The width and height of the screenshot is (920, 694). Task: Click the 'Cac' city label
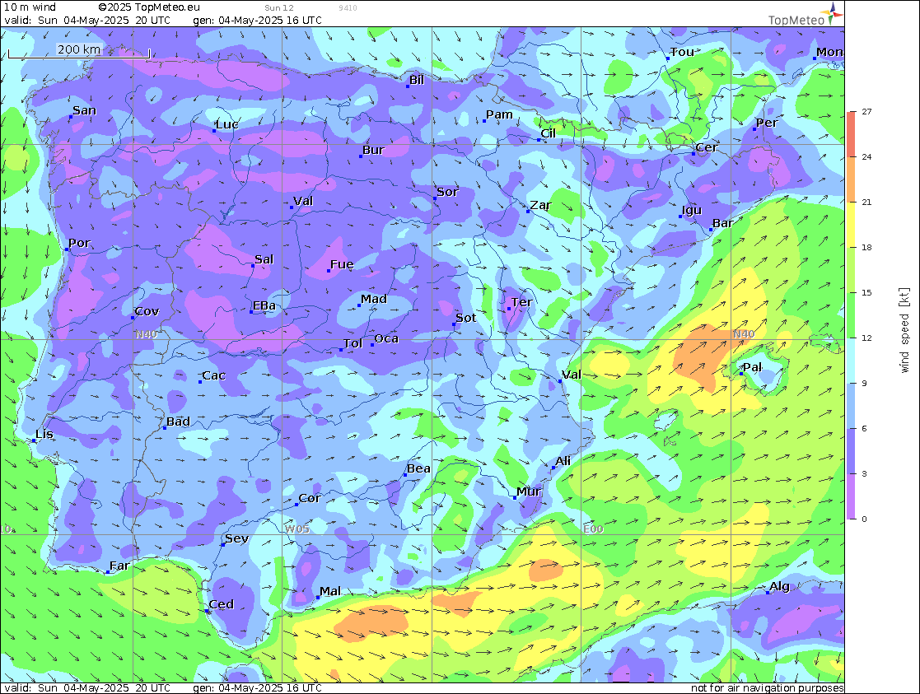(213, 375)
